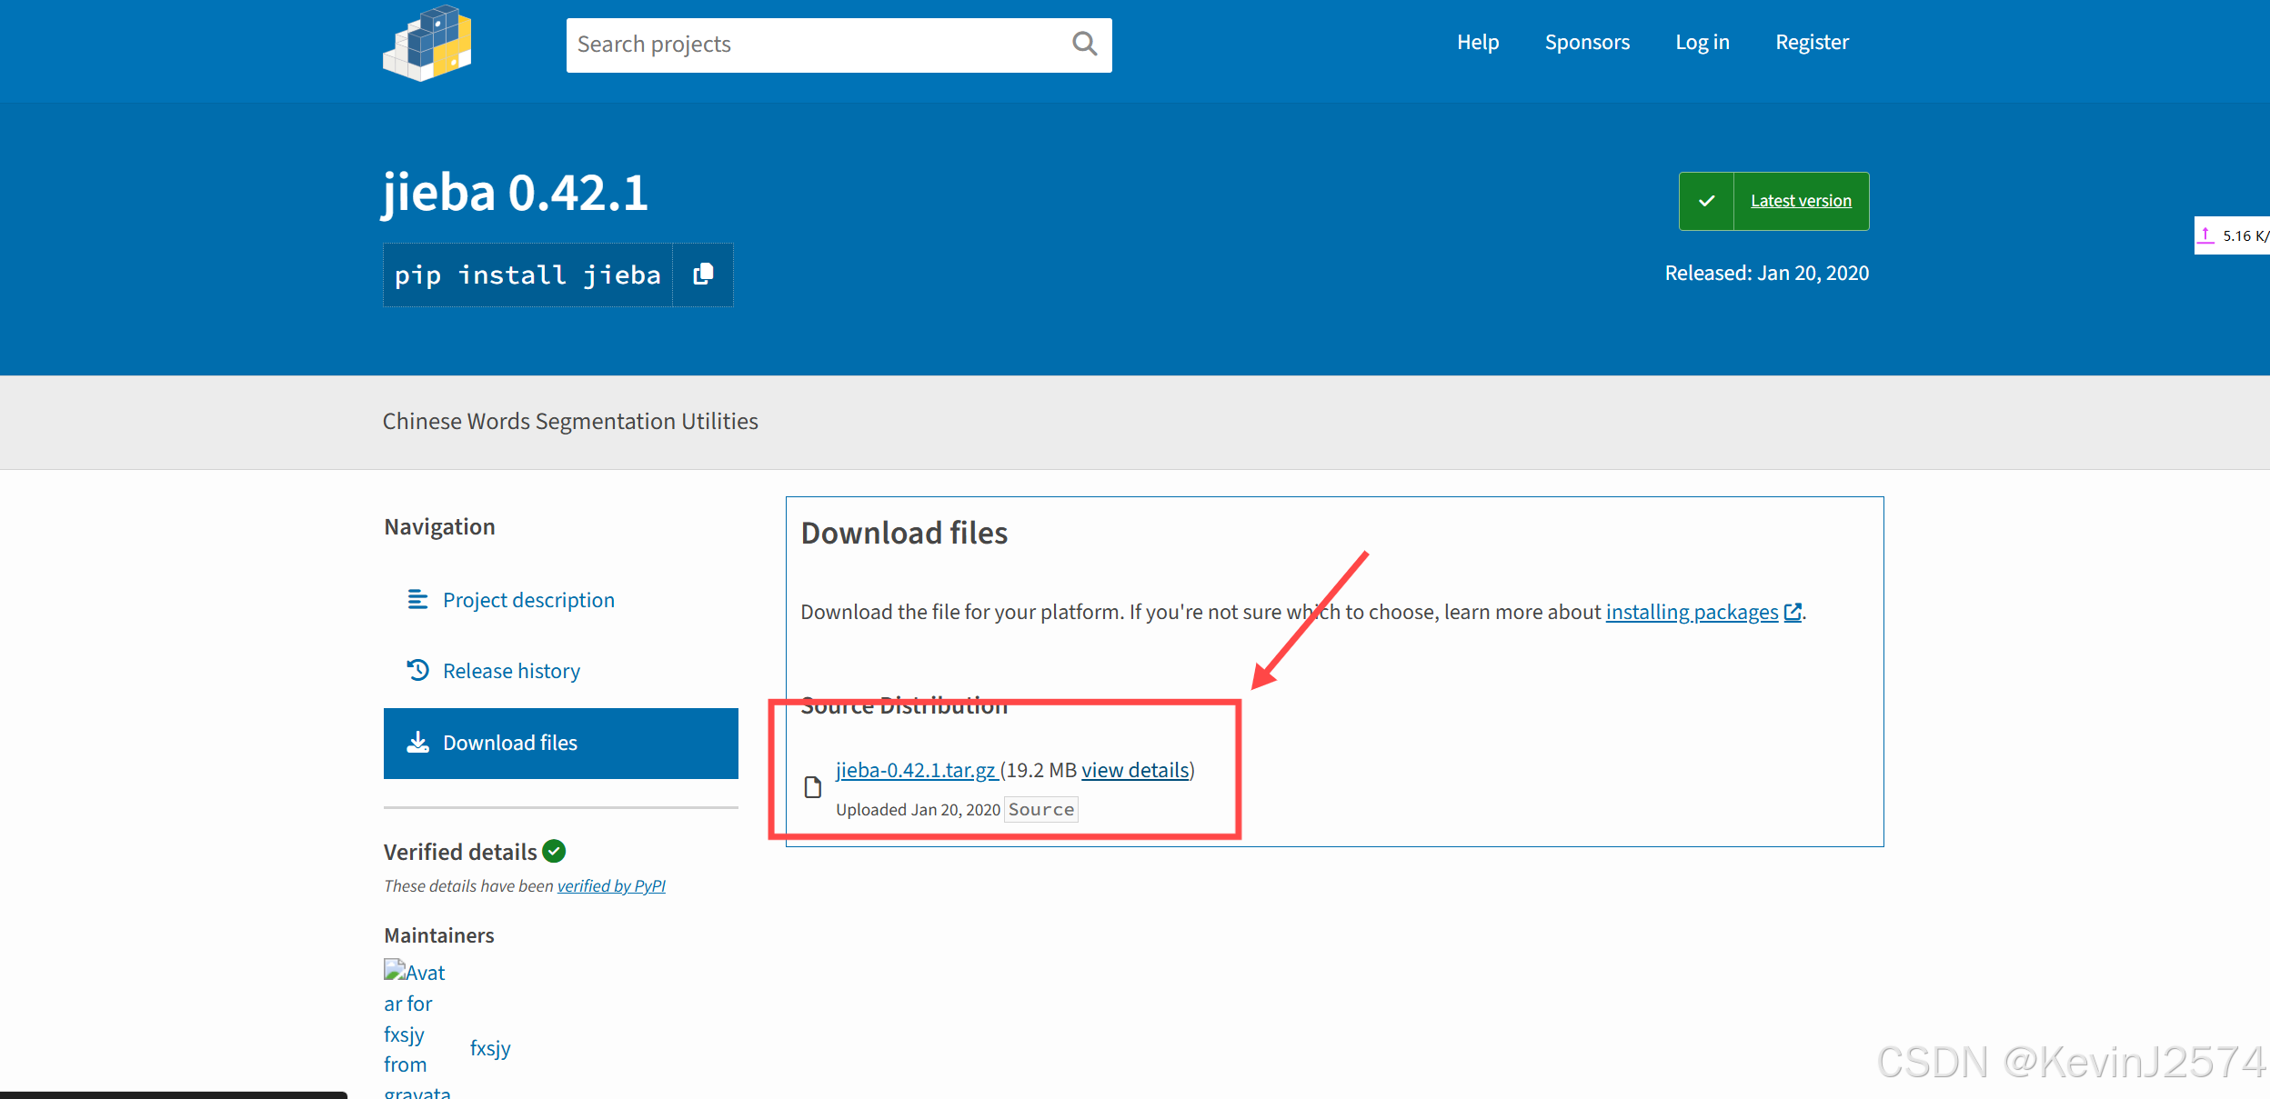Download jieba-0.42.1.tar.gz file
This screenshot has width=2270, height=1099.
point(916,770)
